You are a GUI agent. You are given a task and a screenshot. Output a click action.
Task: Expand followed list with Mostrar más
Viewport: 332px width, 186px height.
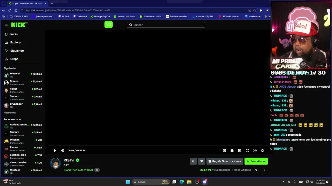tap(10, 113)
